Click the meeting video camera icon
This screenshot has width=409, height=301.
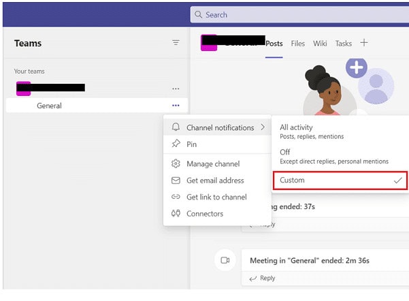tap(225, 260)
